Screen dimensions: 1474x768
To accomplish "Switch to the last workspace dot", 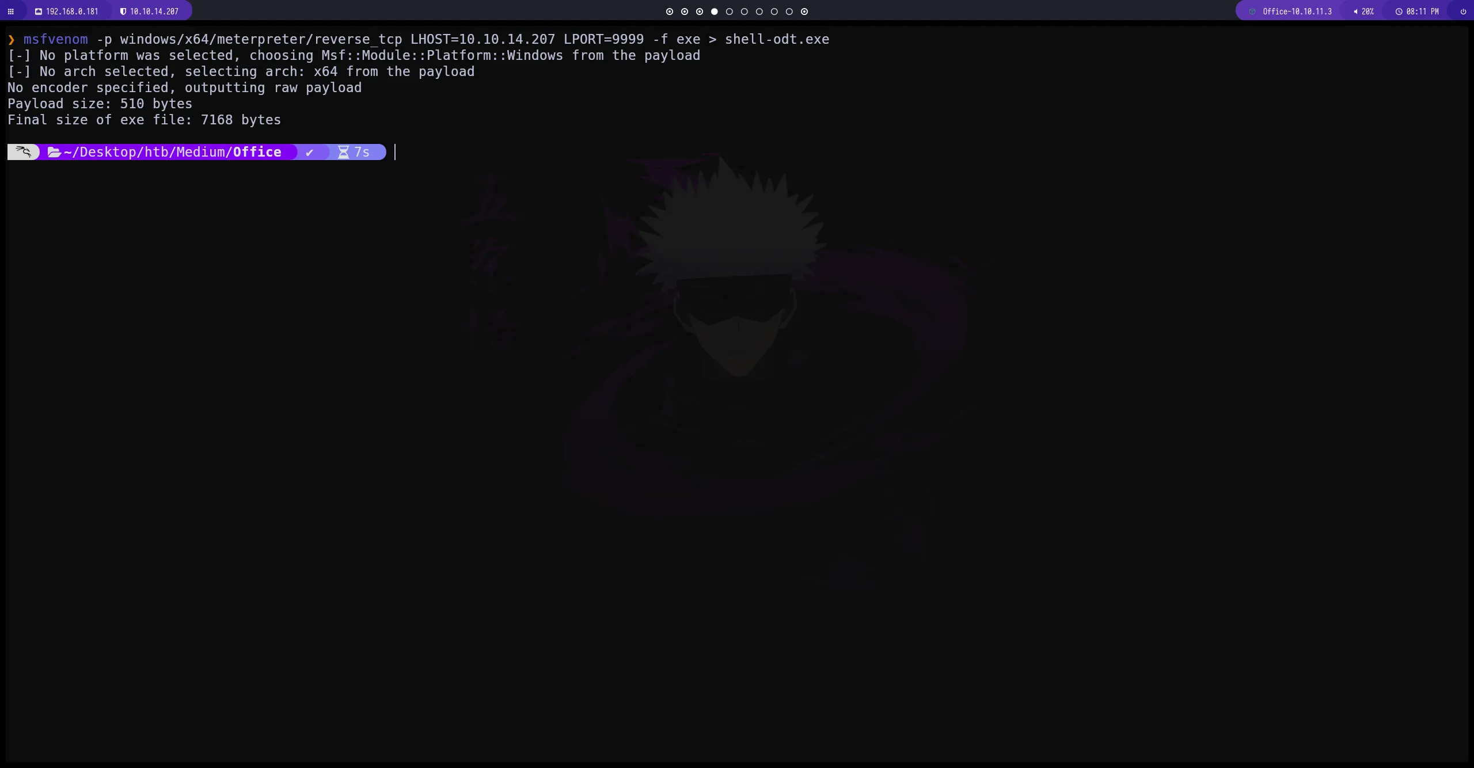I will (804, 12).
